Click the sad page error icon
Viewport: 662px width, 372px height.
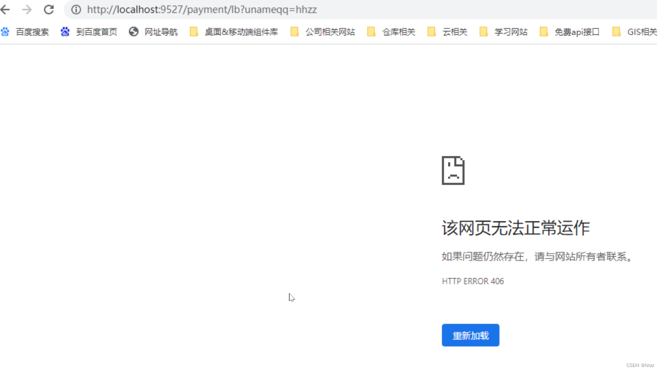point(453,170)
